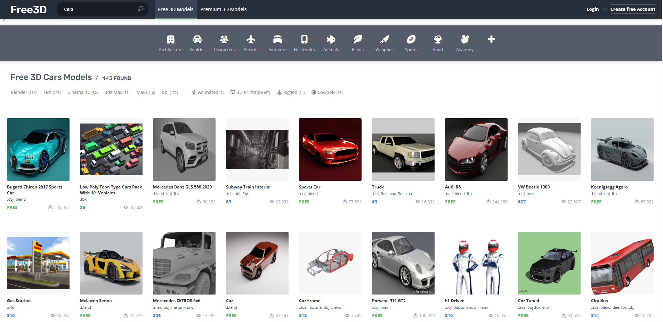This screenshot has width=663, height=322.
Task: Open the McLaren Senna model thumbnail
Action: pos(111,263)
